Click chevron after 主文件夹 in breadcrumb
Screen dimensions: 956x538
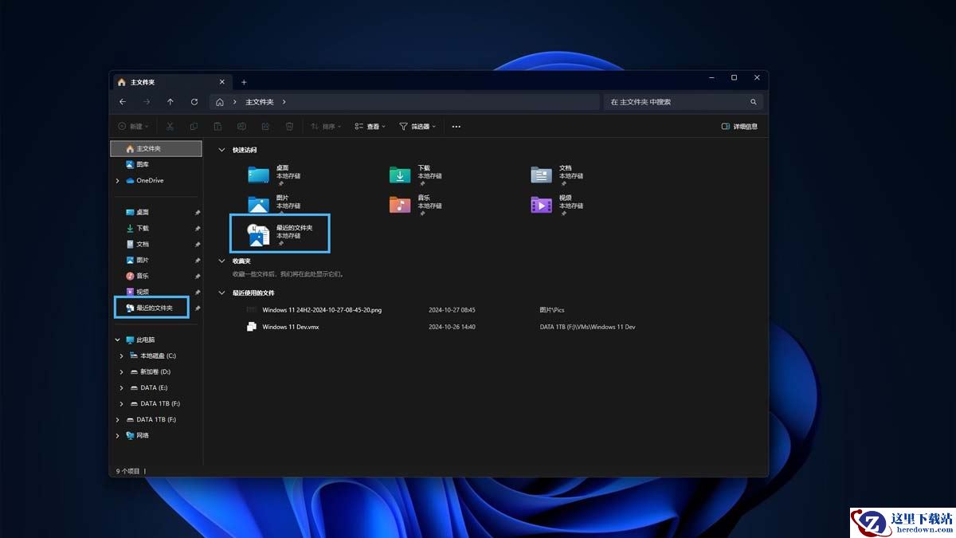coord(284,102)
